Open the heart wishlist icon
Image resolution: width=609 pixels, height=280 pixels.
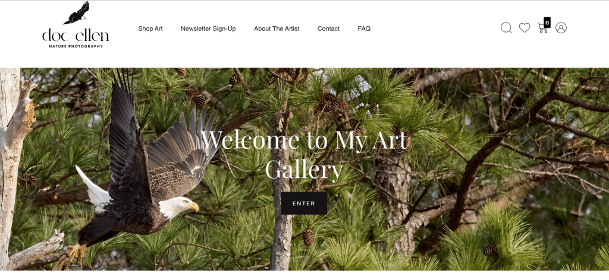pos(525,28)
